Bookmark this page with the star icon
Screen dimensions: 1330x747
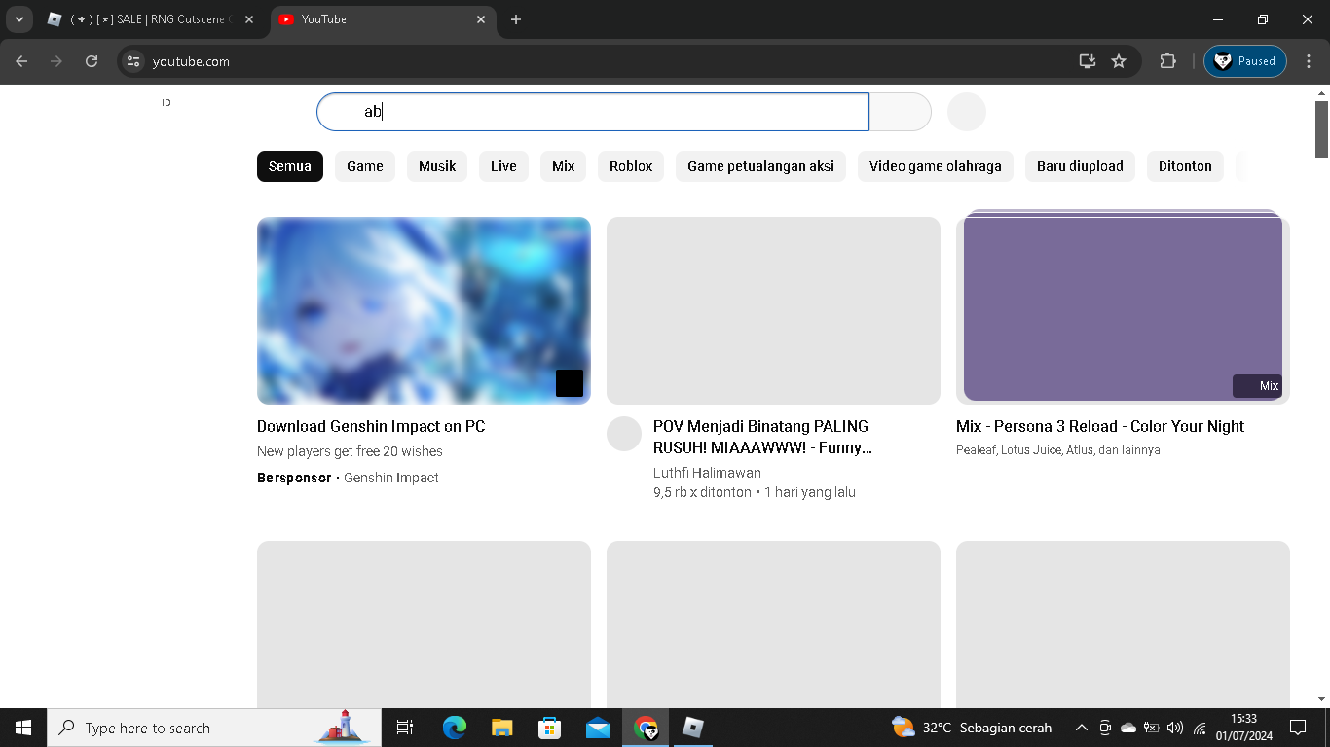click(x=1119, y=61)
